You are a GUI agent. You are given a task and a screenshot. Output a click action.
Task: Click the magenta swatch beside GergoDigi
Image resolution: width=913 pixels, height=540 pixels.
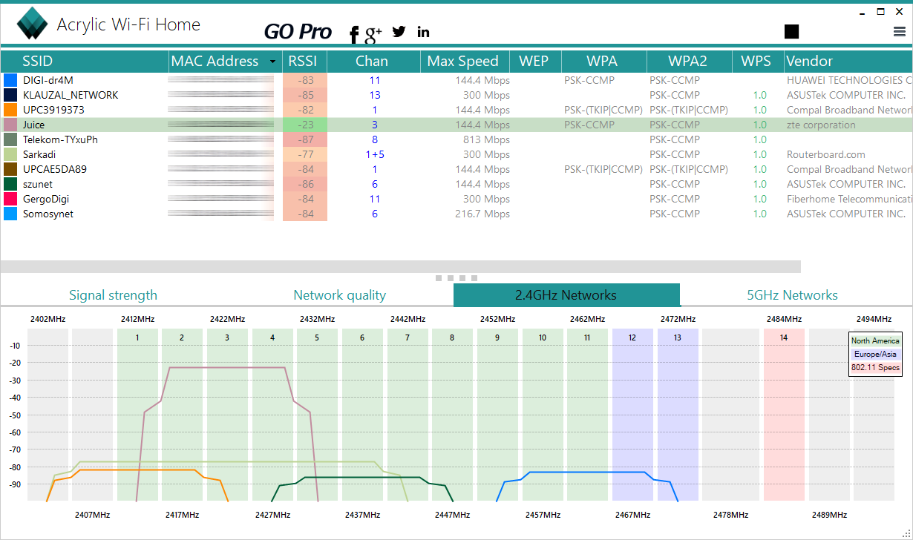point(10,199)
